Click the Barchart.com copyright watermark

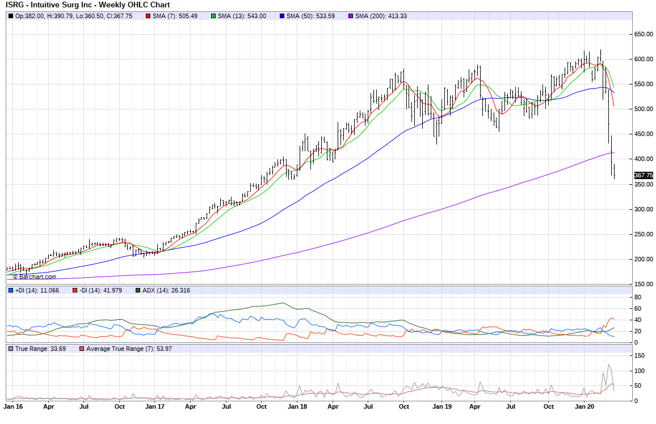coord(35,277)
